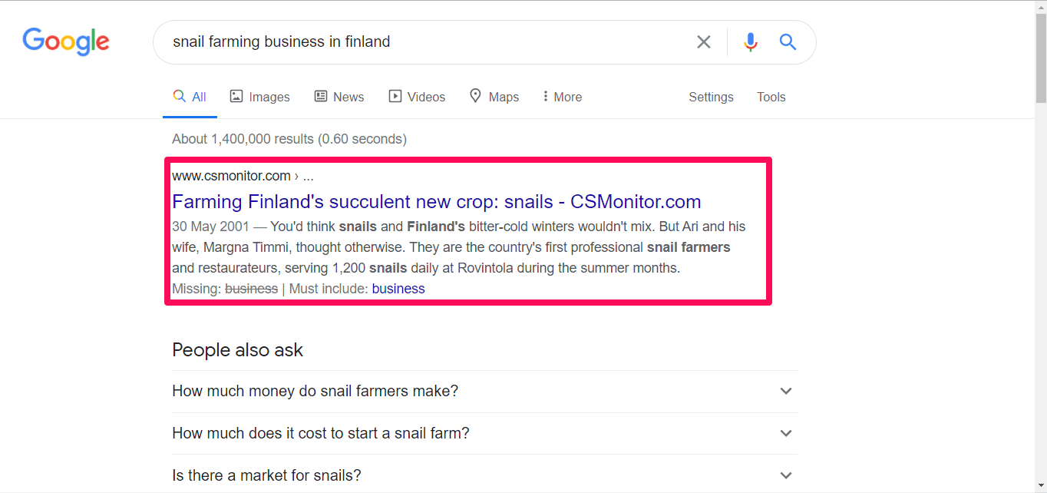1047x493 pixels.
Task: Open the More options menu
Action: click(x=562, y=97)
